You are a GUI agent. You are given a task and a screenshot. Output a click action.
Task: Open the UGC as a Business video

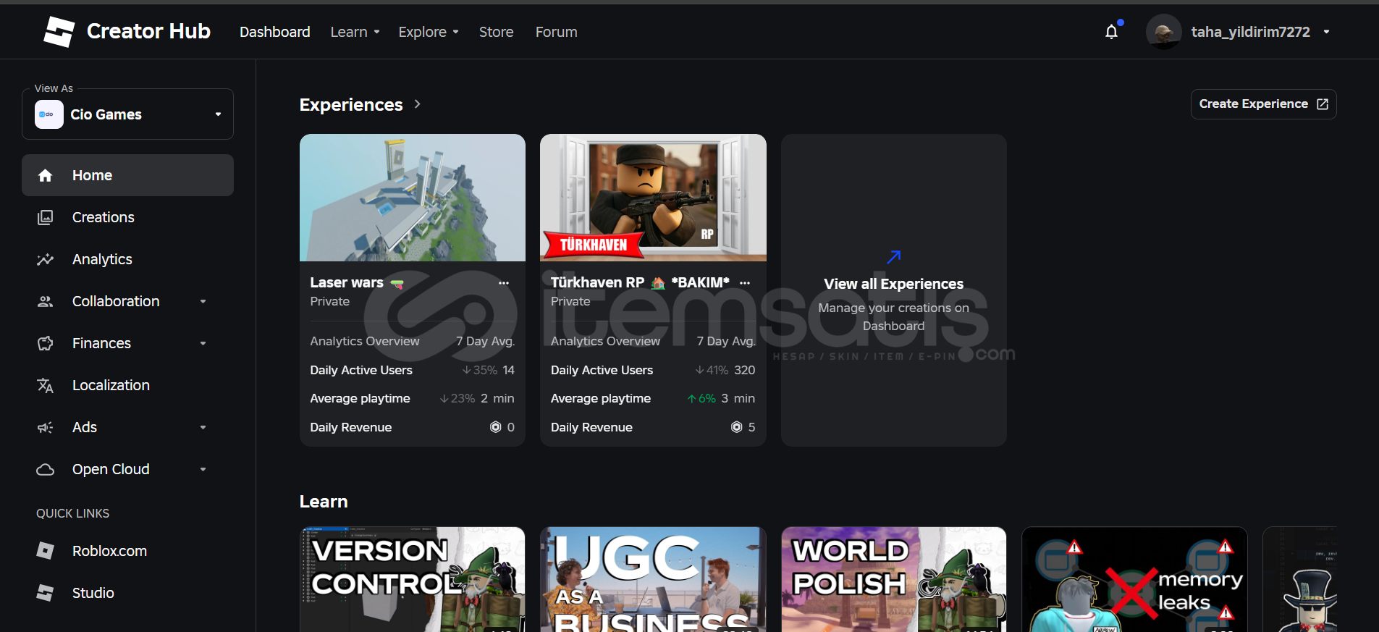(x=653, y=579)
